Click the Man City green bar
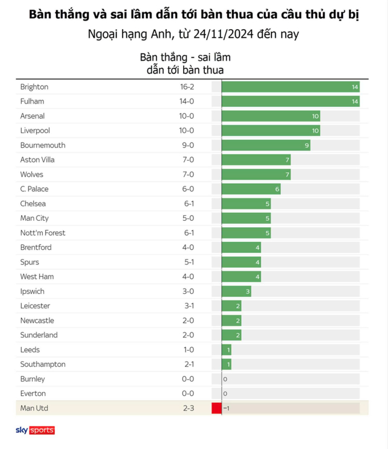 click(246, 218)
